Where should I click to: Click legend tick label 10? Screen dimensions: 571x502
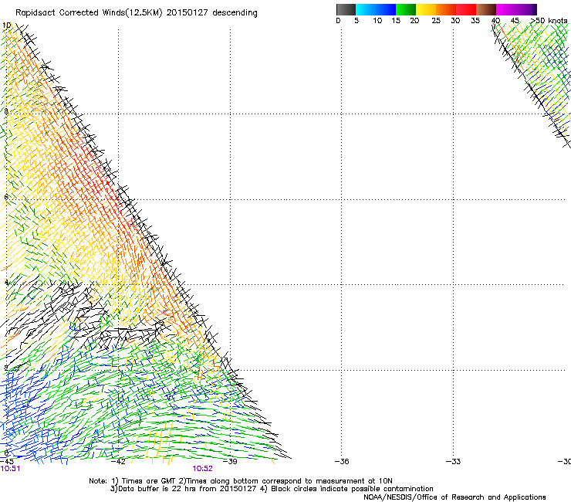click(377, 21)
